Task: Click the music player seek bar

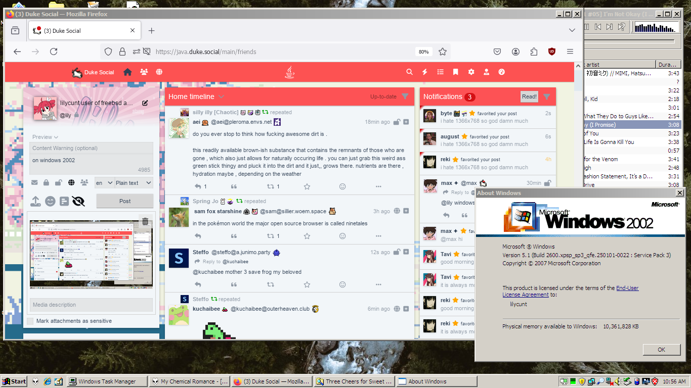Action: point(629,41)
